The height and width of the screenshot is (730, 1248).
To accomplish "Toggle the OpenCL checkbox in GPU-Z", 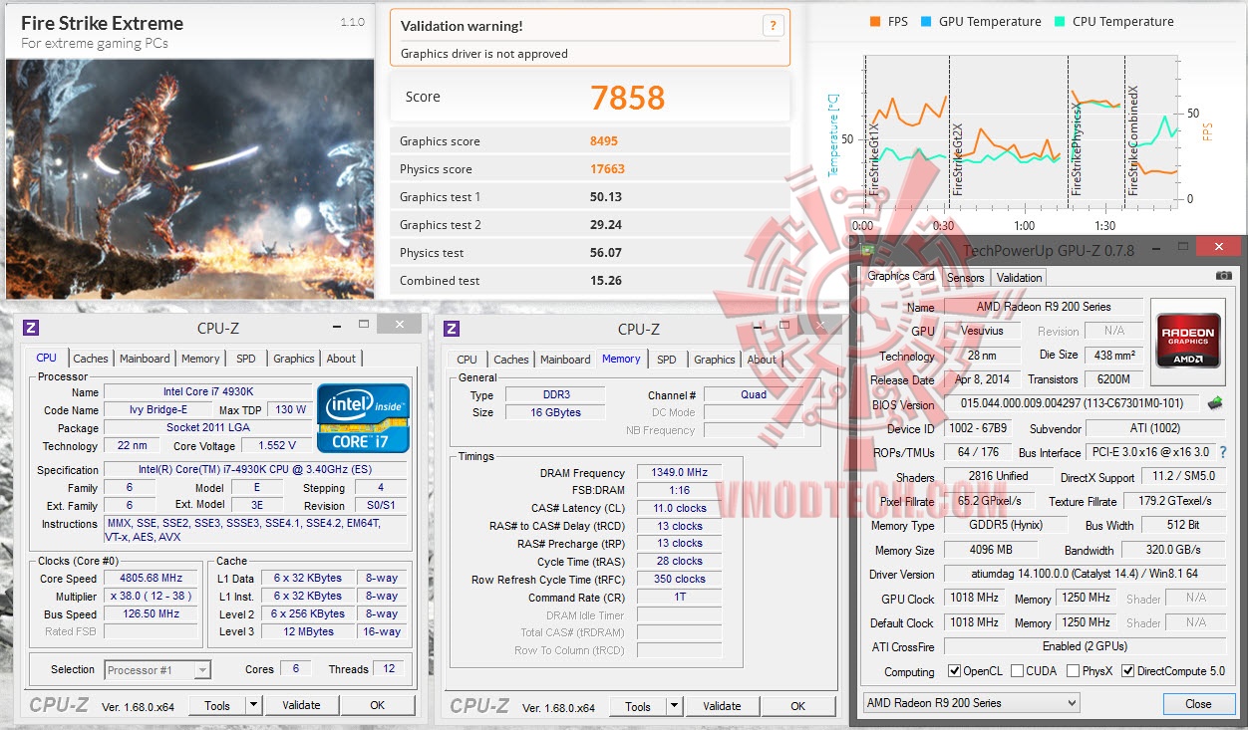I will tap(954, 671).
